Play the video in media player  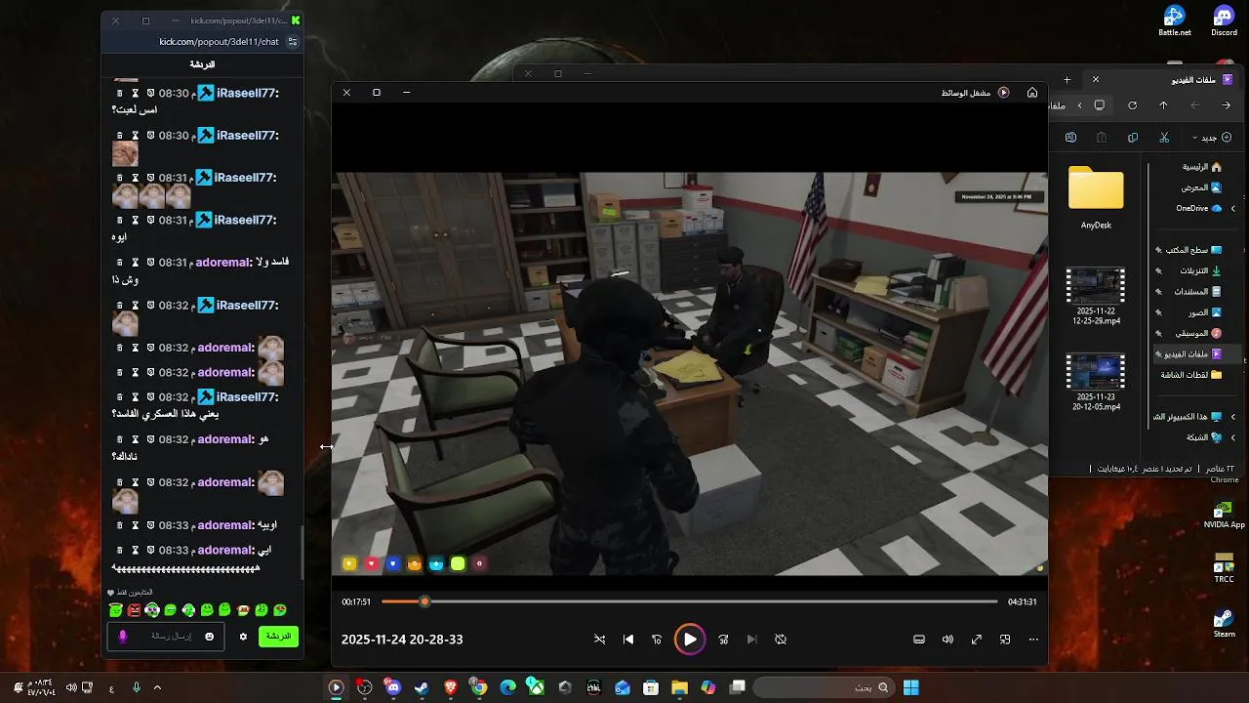[x=690, y=640]
